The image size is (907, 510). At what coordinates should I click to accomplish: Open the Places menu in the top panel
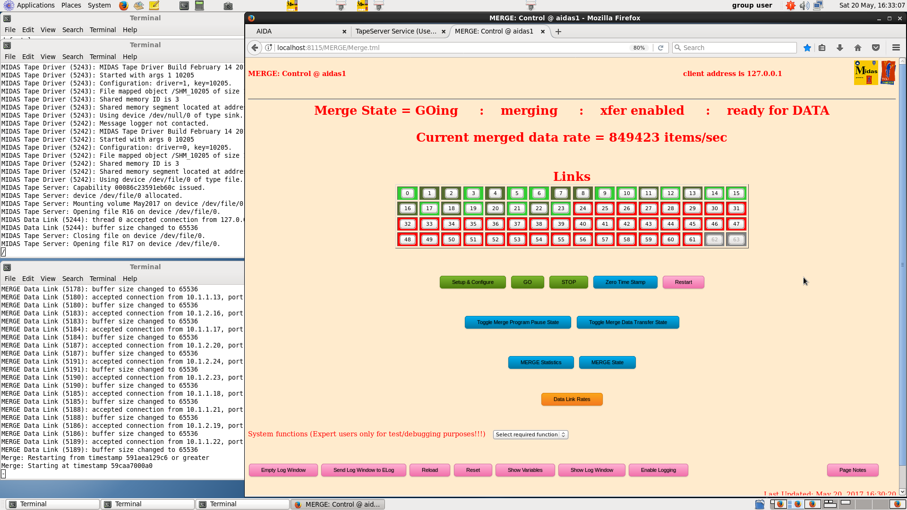tap(71, 5)
